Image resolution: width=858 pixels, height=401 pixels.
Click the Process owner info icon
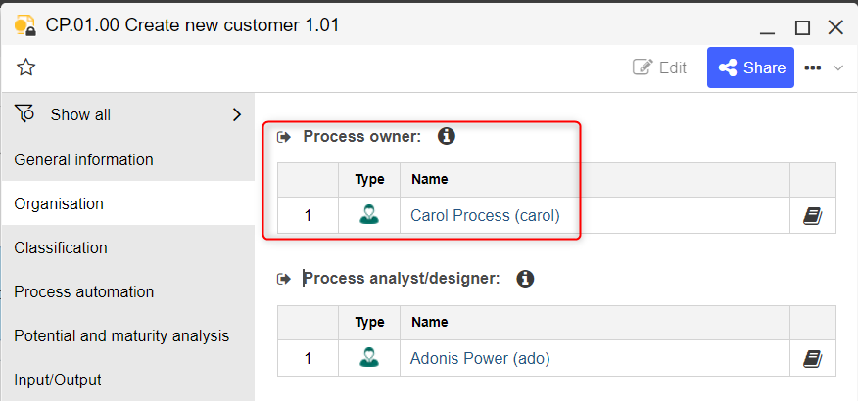tap(447, 136)
